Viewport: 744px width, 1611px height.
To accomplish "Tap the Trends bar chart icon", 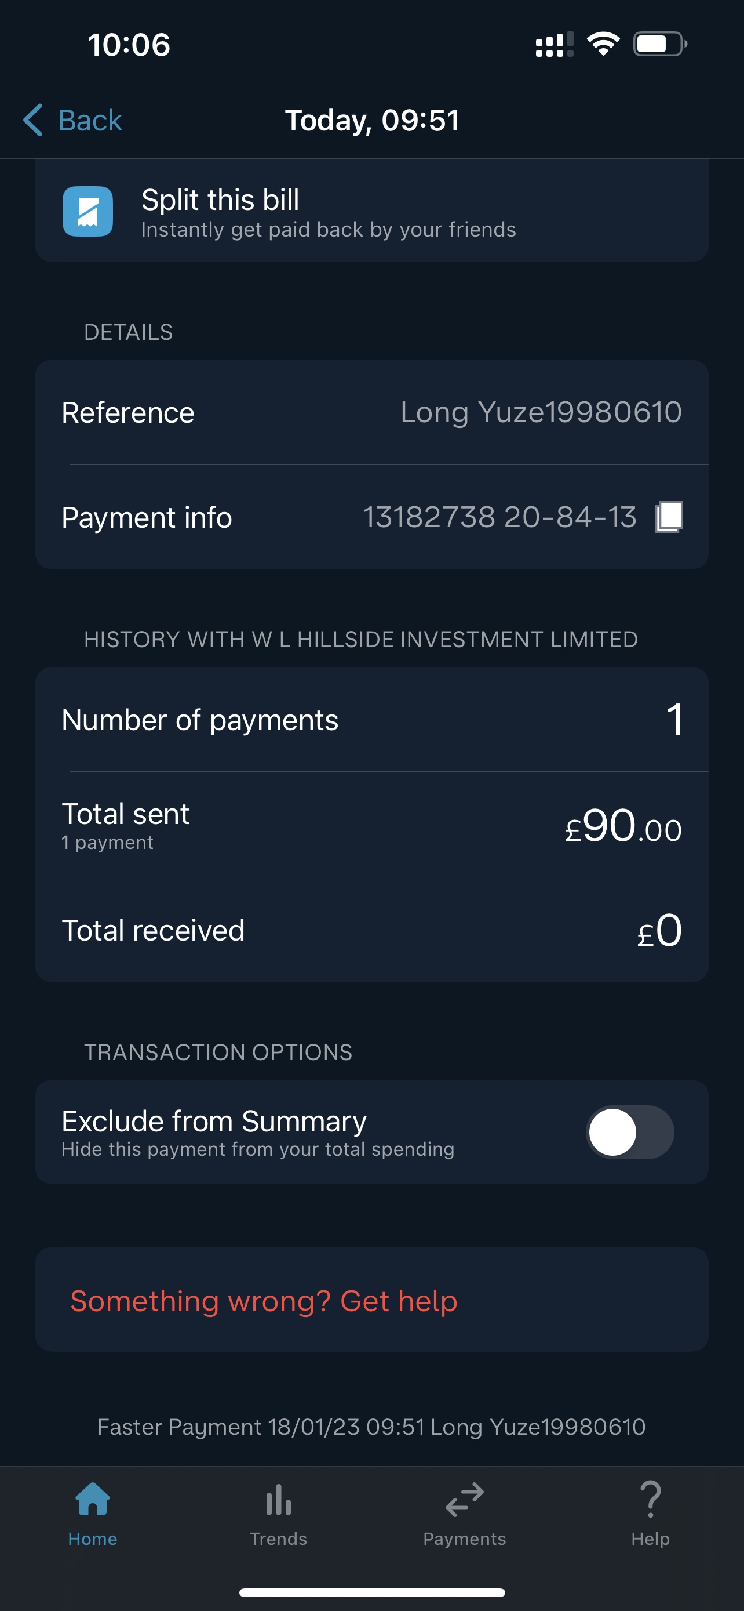I will (x=278, y=1500).
